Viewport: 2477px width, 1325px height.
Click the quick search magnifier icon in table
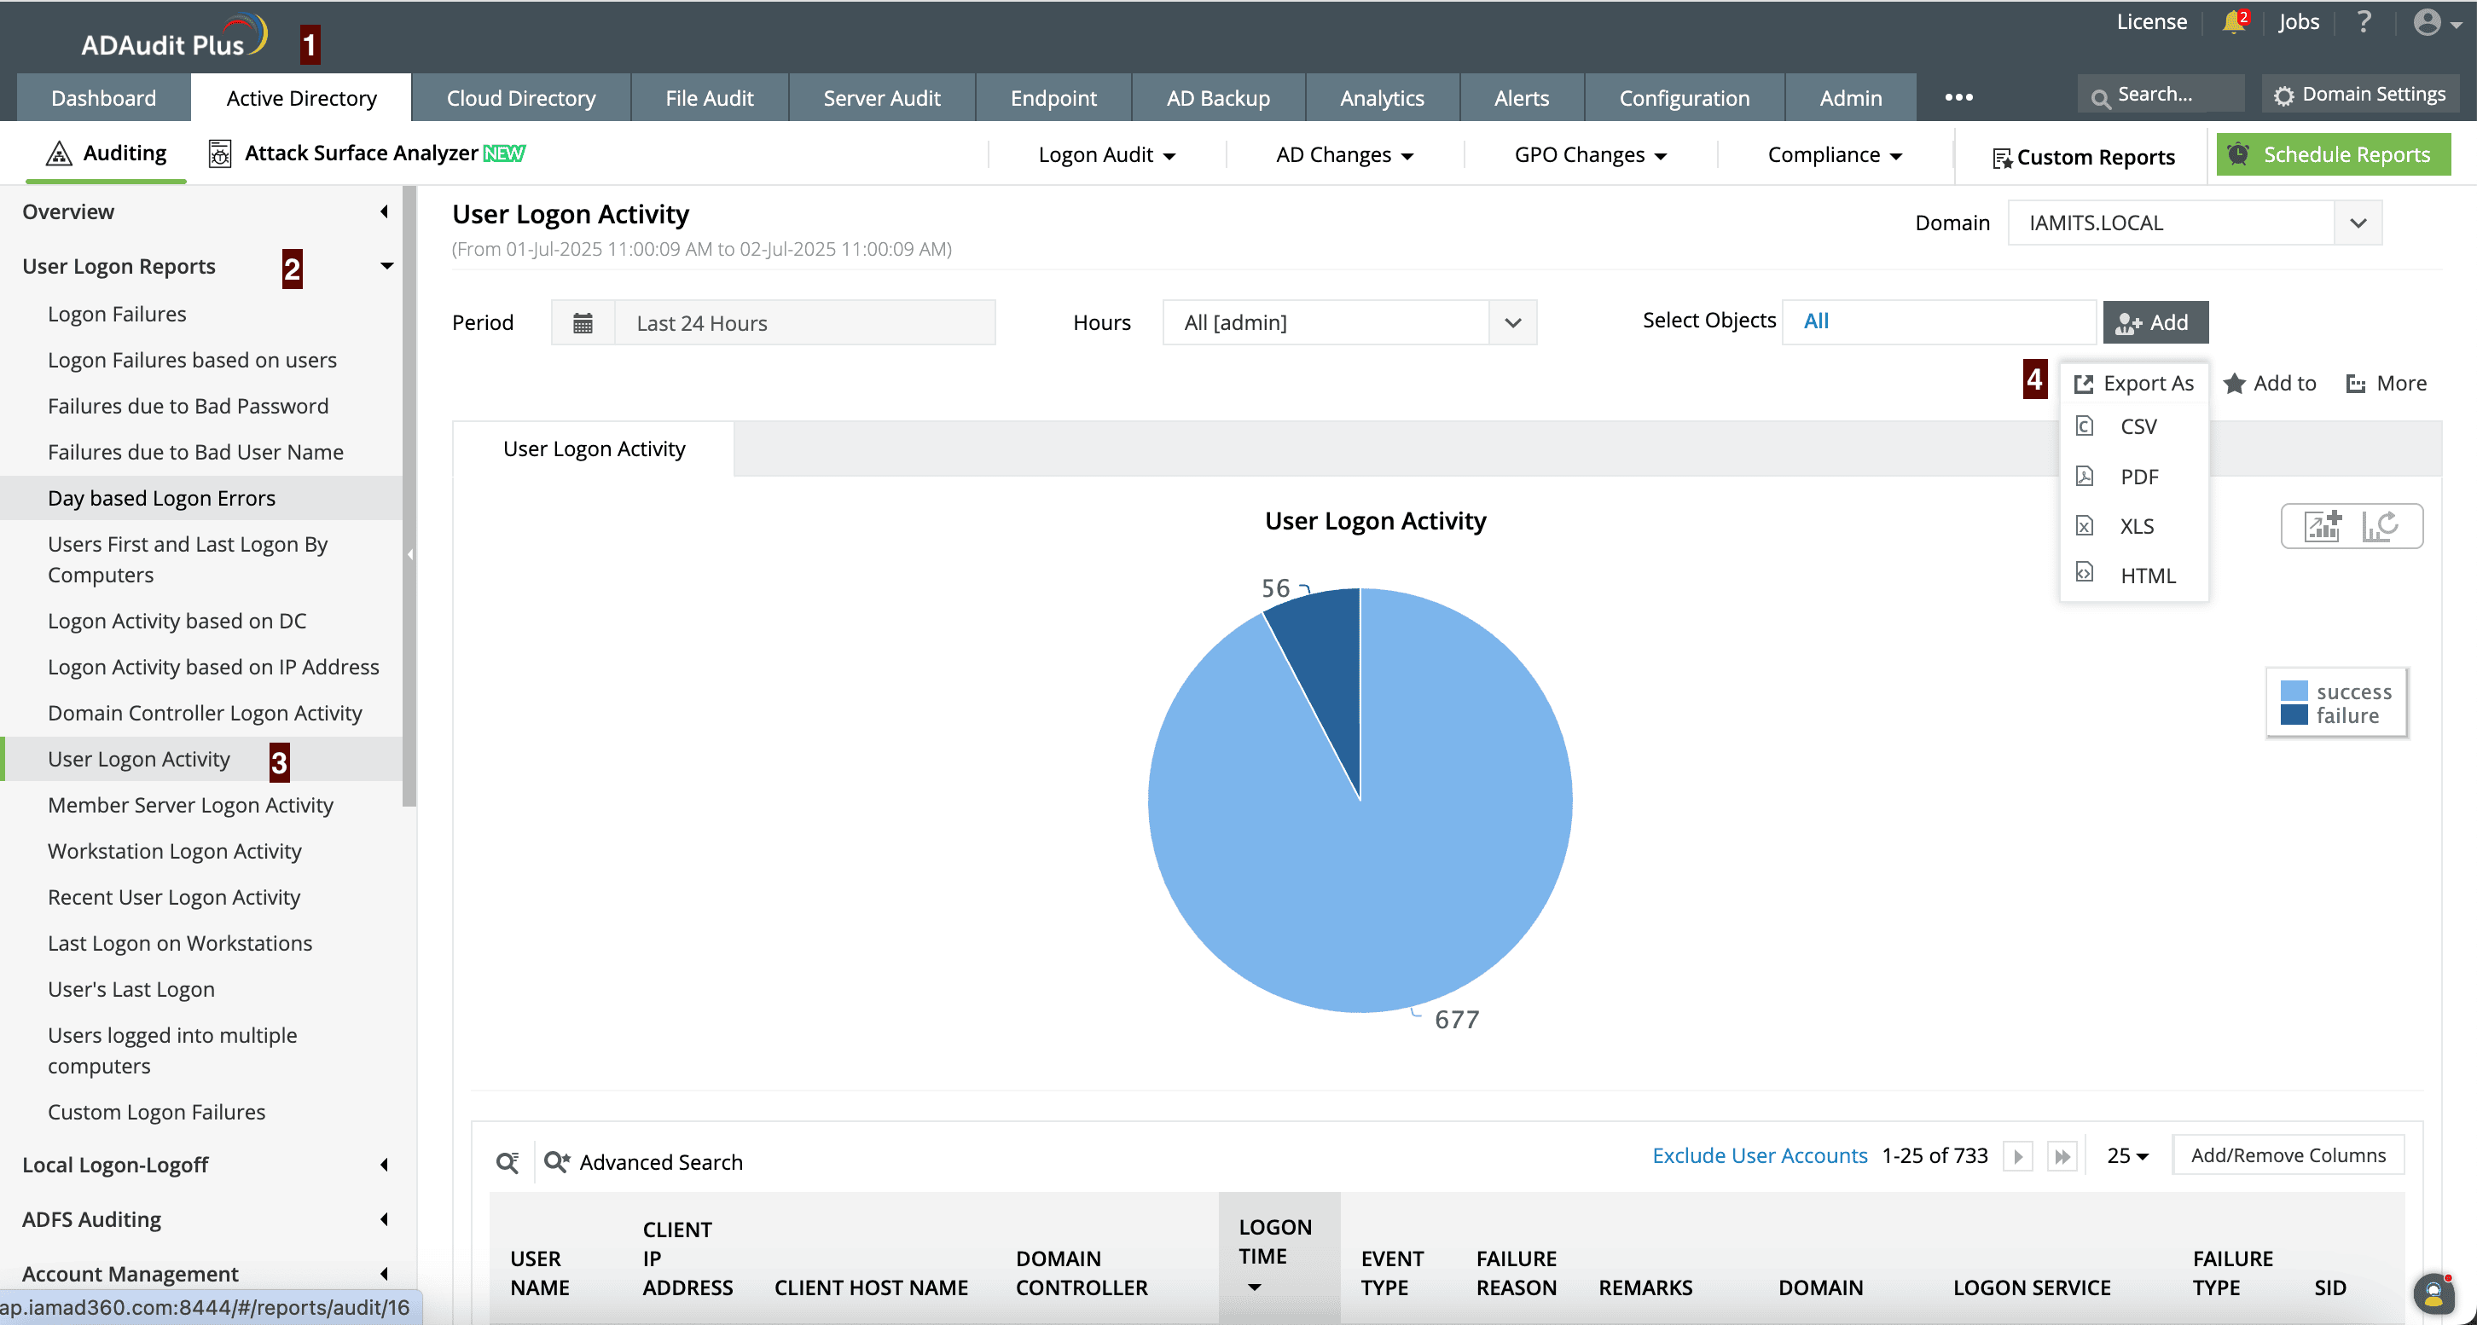coord(508,1162)
